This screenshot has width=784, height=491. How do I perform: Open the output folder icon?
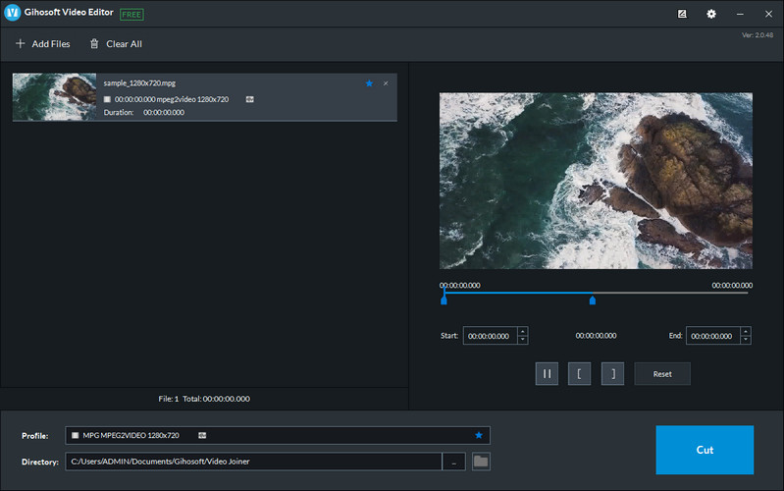(x=481, y=462)
